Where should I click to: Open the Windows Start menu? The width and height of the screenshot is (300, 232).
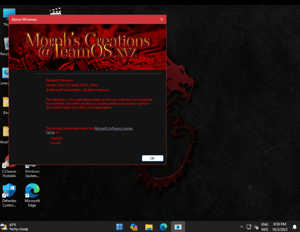coord(119,227)
